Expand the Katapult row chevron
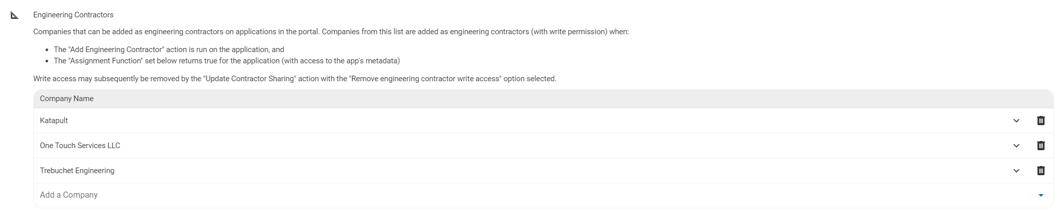Viewport: 1062px width, 213px height. (x=1016, y=121)
